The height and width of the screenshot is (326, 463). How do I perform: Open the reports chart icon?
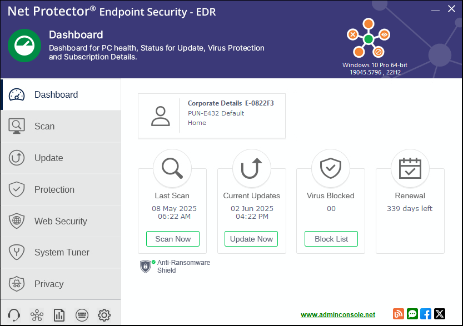tap(59, 315)
